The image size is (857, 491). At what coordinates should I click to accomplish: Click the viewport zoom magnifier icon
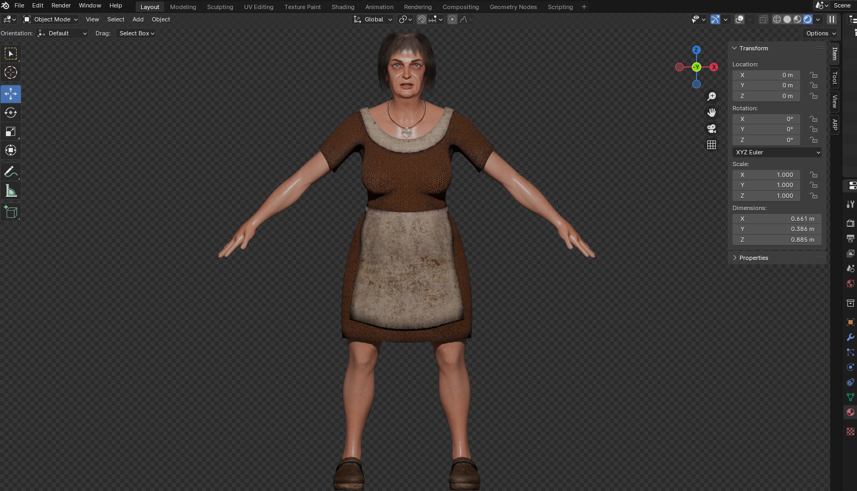click(x=712, y=96)
